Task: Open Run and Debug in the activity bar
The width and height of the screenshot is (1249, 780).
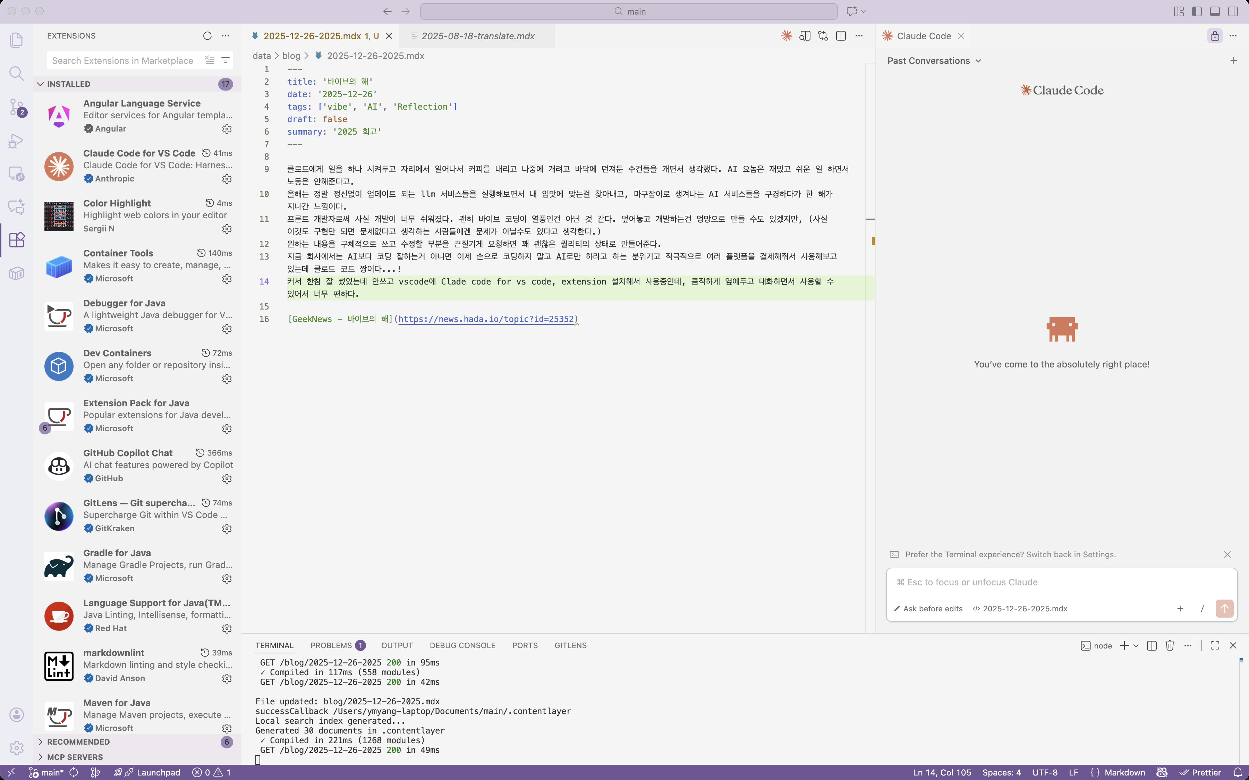Action: [x=17, y=141]
